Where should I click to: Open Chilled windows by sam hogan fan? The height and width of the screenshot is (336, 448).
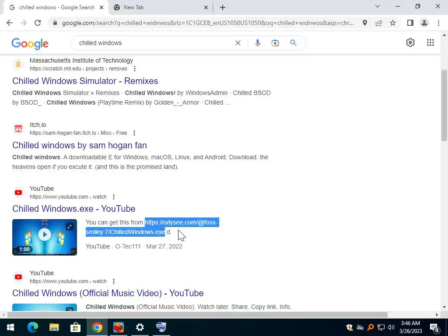pyautogui.click(x=80, y=145)
